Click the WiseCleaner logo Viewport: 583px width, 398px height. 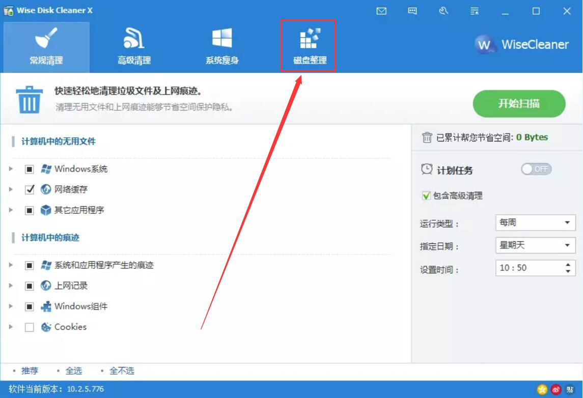tap(521, 45)
